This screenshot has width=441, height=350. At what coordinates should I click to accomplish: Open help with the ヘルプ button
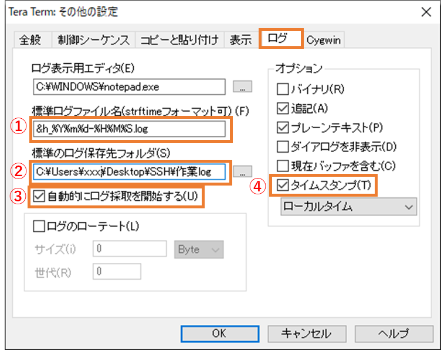click(394, 334)
